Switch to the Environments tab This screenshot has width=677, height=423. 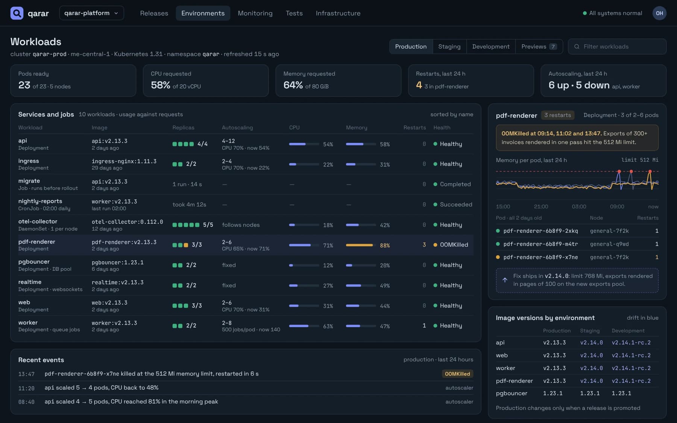(x=203, y=13)
